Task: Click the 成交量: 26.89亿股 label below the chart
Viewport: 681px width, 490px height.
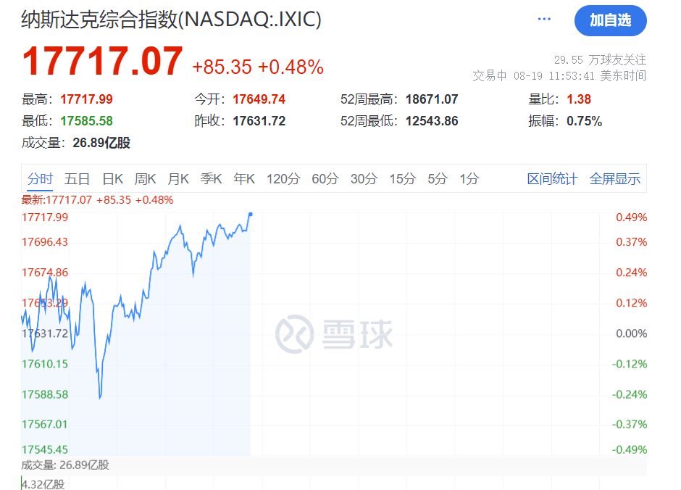Action: 65,465
